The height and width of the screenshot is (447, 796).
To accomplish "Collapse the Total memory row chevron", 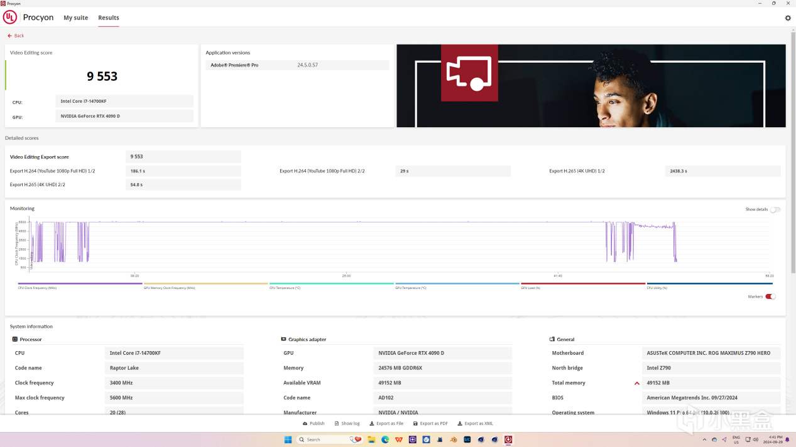I will click(x=637, y=383).
